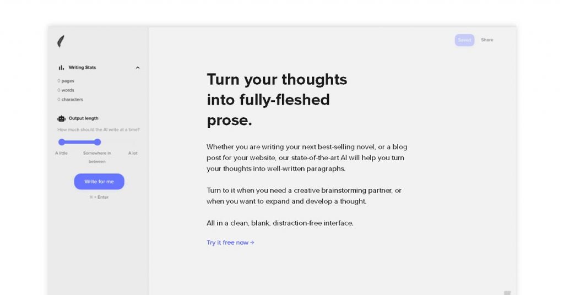Image resolution: width=564 pixels, height=295 pixels.
Task: Click the left output length slider handle
Action: (x=62, y=142)
